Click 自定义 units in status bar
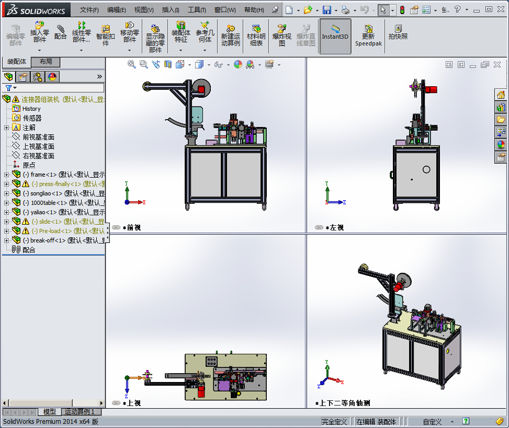 click(432, 422)
